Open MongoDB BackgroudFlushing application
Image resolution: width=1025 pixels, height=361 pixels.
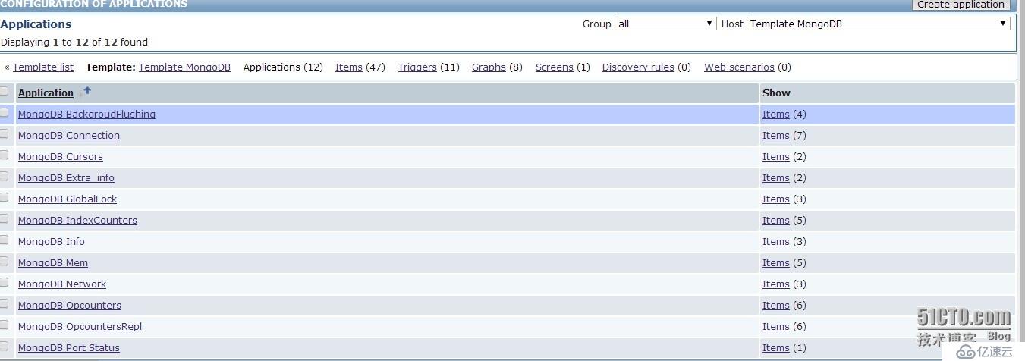tap(86, 114)
